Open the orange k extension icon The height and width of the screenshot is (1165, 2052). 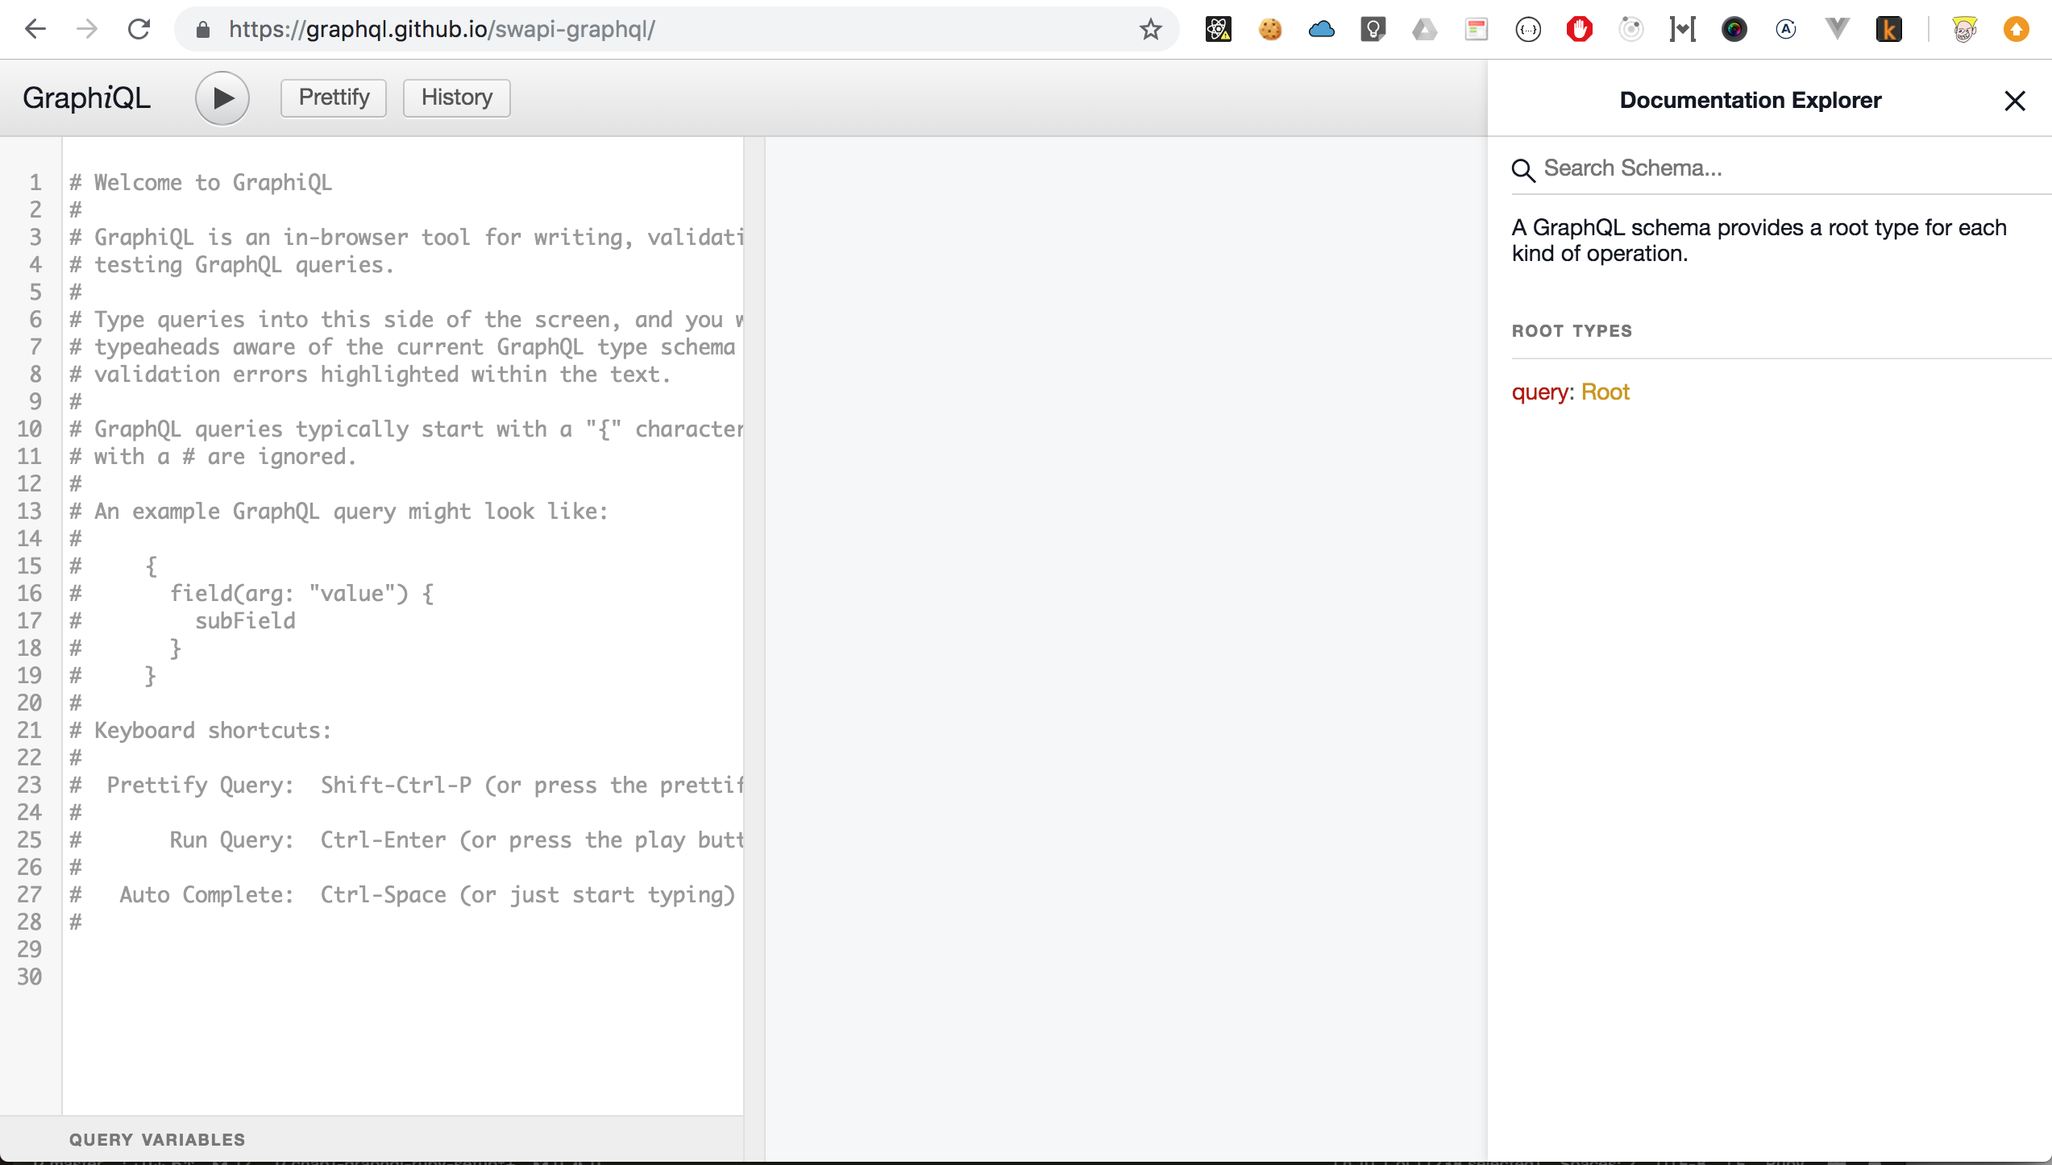pos(1889,30)
